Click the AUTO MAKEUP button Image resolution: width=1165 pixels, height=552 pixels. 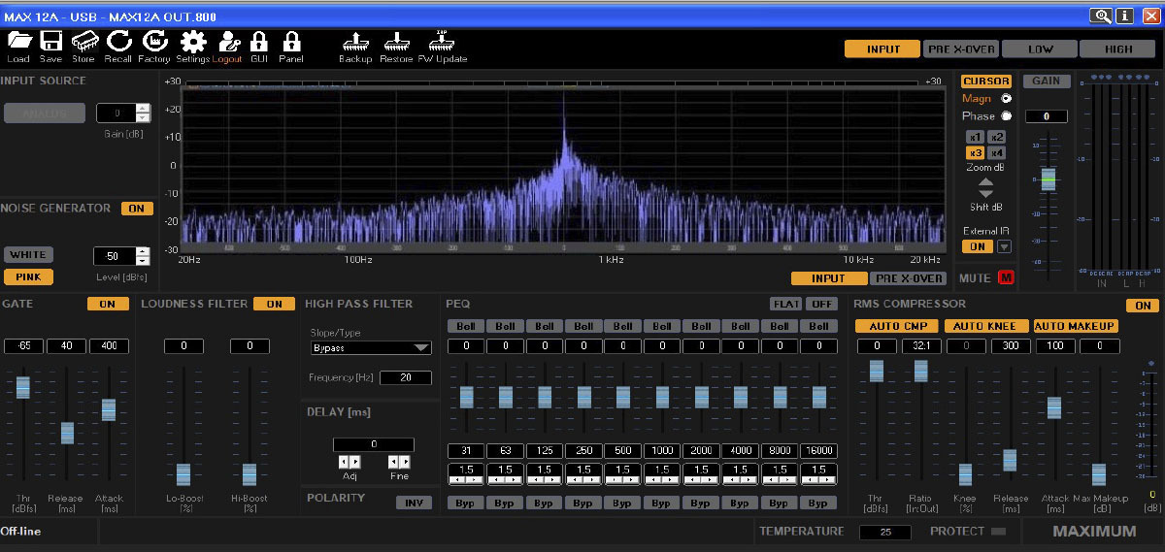point(1076,326)
